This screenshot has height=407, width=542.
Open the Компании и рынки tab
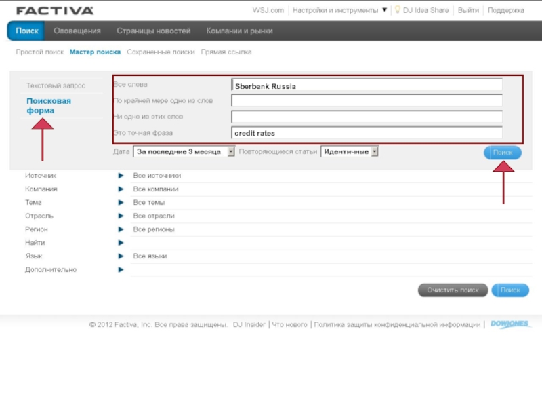click(x=239, y=31)
